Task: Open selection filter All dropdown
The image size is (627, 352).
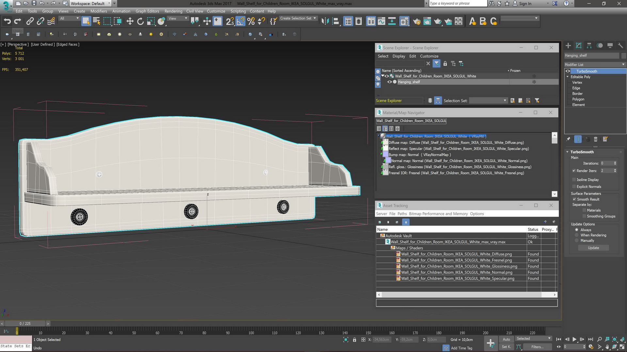Action: click(x=69, y=18)
